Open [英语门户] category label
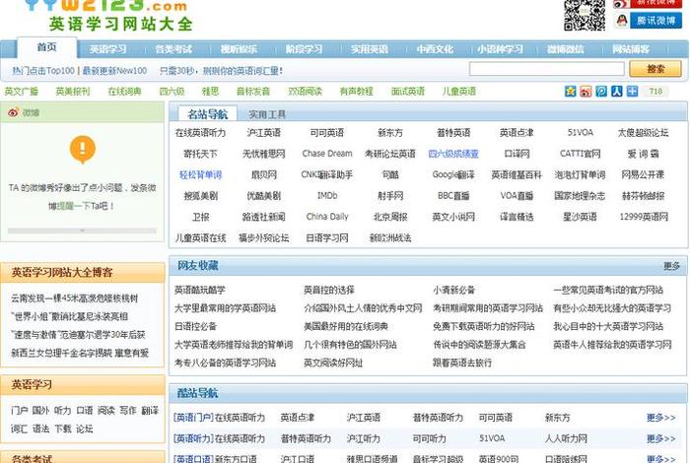This screenshot has height=463, width=690. [193, 418]
